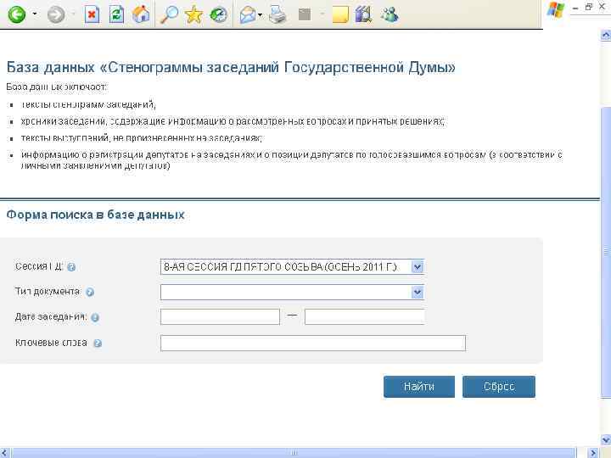Open Favorites star icon
The width and height of the screenshot is (611, 458).
pos(193,15)
